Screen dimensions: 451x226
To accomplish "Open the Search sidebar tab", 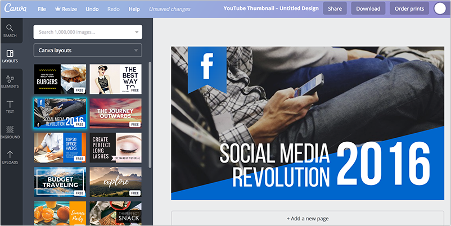I will (11, 31).
